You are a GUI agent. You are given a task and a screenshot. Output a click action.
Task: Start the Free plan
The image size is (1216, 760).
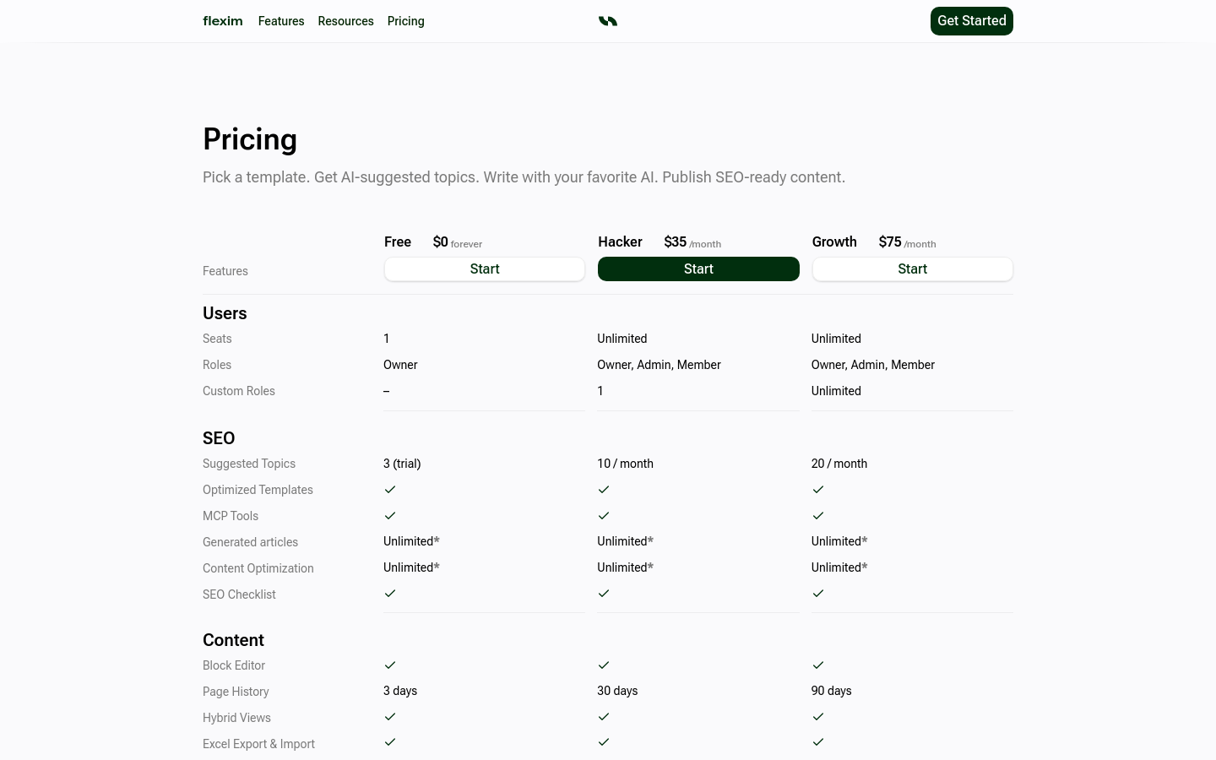(x=485, y=269)
